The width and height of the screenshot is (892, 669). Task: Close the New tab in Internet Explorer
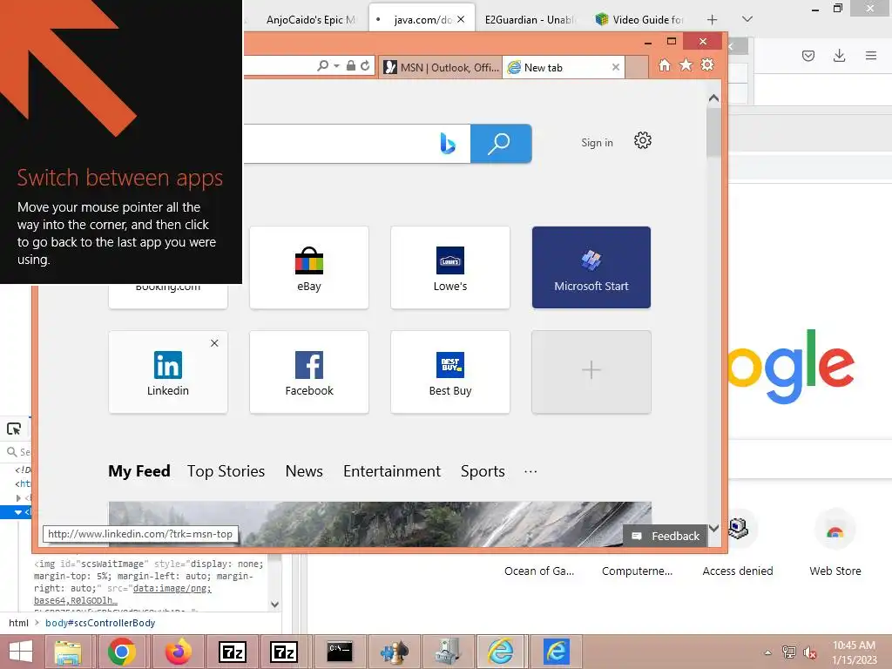coord(615,67)
